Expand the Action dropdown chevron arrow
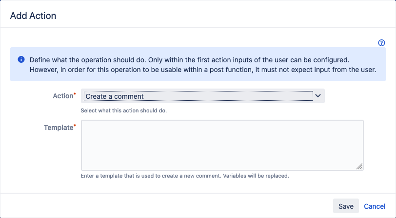Screen dimensions: 396x218 (318, 96)
